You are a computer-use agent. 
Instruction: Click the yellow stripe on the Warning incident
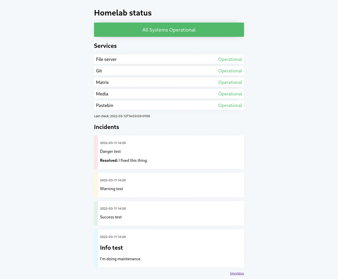pyautogui.click(x=96, y=185)
